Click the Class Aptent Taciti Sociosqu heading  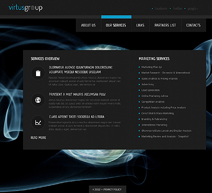(x=77, y=116)
